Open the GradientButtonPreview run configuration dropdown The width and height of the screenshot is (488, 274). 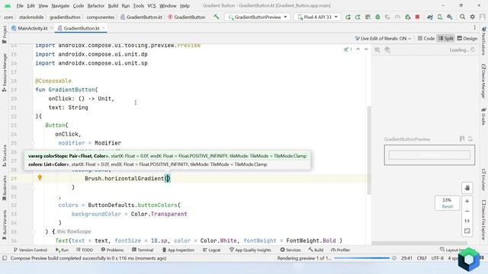tap(258, 17)
